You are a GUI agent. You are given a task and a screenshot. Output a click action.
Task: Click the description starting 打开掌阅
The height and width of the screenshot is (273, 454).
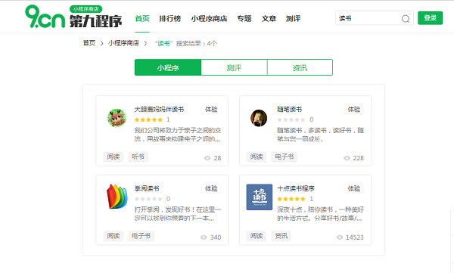coord(178,214)
